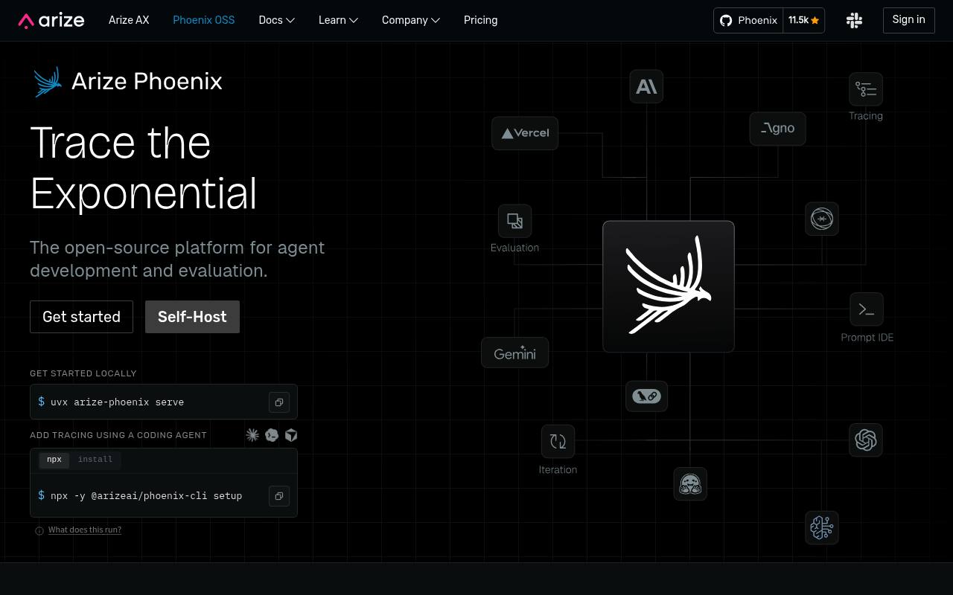
Task: Click the open-source platform description text
Action: [x=177, y=259]
